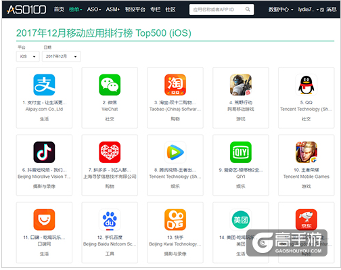Open the rank 10 Tencent Mobile Games icon
The image size is (341, 270).
point(306,152)
